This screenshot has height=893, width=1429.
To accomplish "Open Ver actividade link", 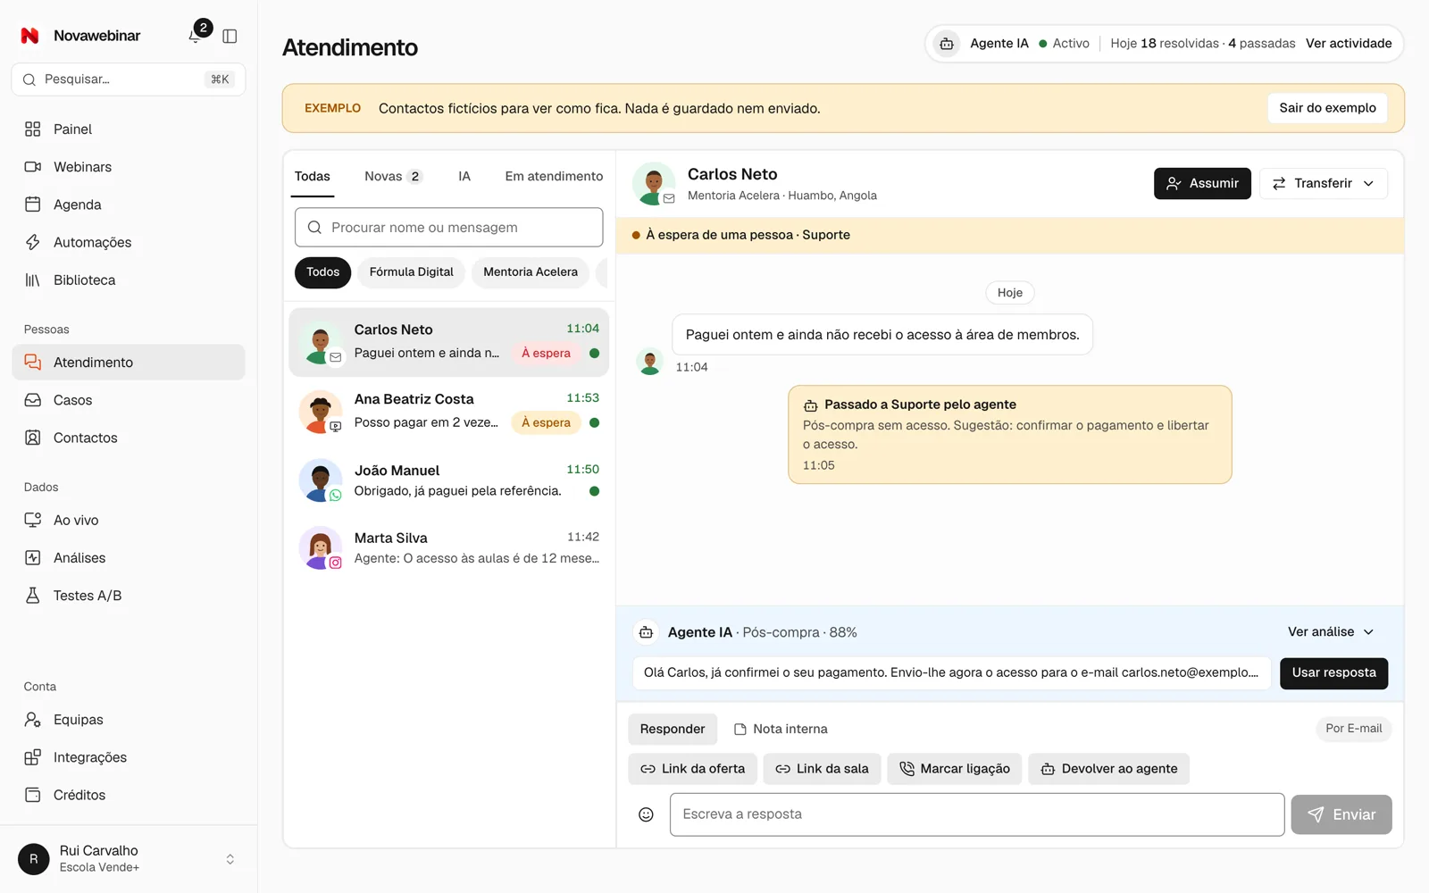I will (x=1349, y=44).
